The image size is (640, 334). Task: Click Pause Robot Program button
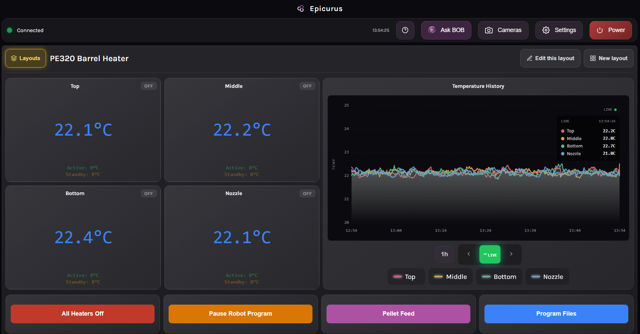241,314
